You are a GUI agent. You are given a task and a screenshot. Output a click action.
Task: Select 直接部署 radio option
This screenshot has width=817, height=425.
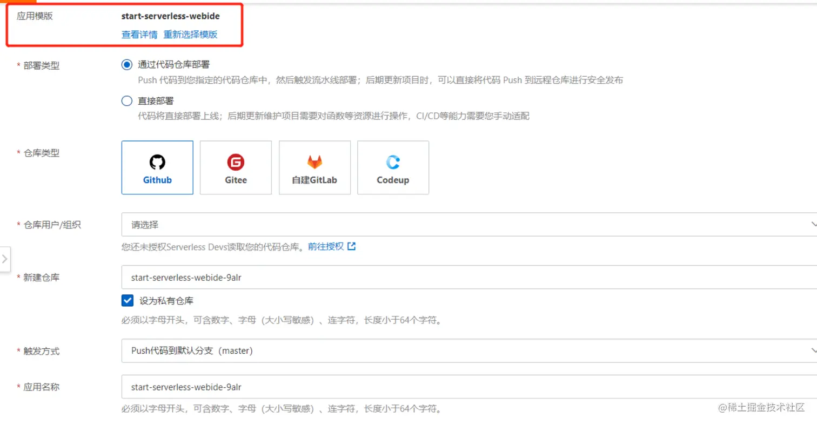point(127,100)
